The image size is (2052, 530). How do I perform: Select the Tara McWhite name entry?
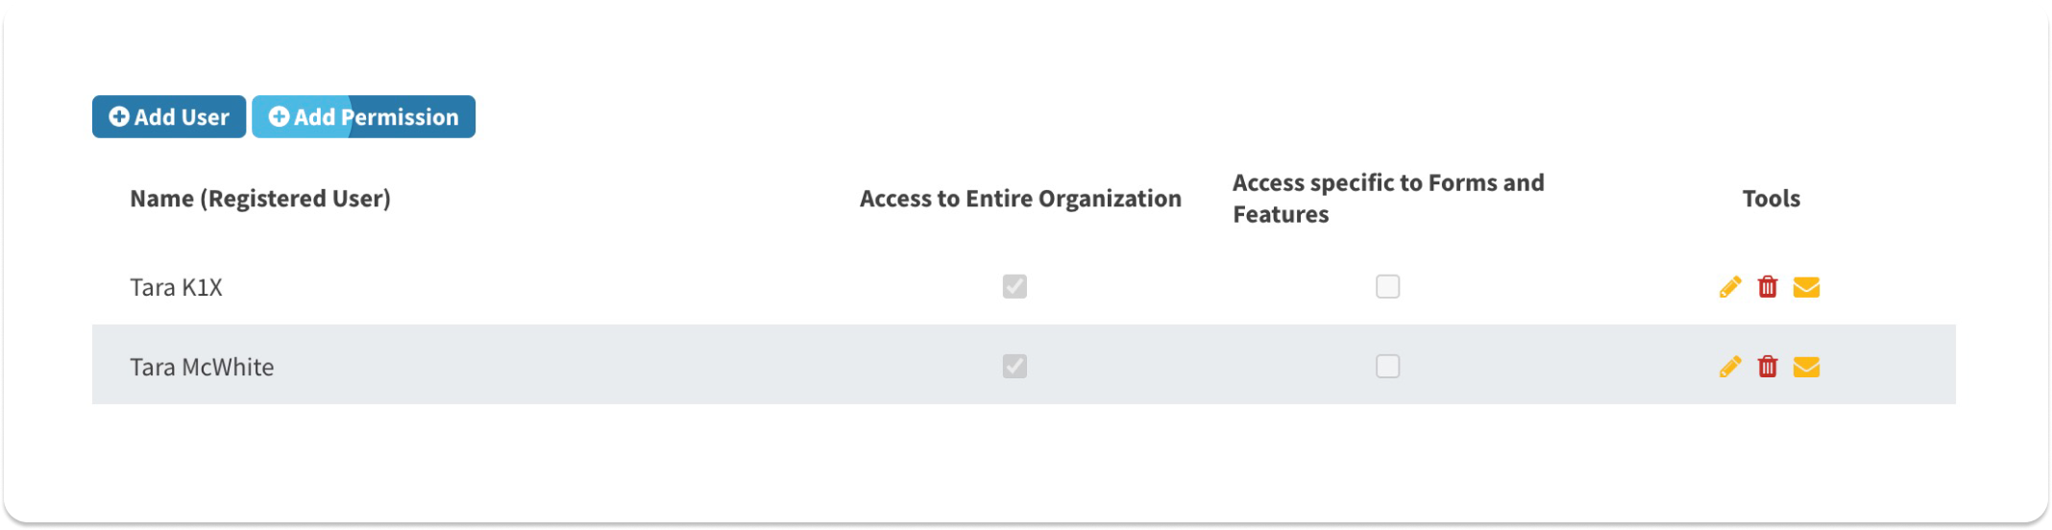(202, 368)
